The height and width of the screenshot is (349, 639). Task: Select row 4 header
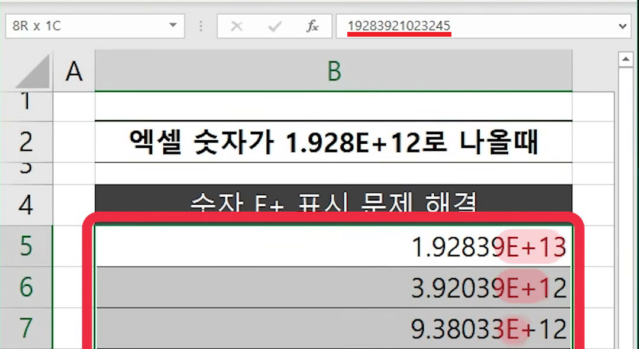[26, 205]
